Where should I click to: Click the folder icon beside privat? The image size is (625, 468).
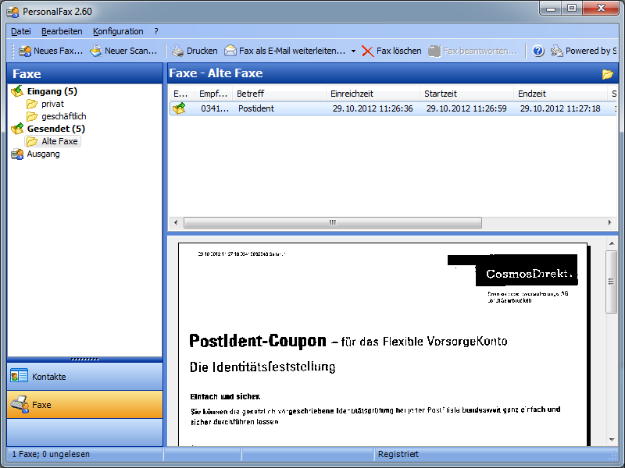pyautogui.click(x=32, y=105)
